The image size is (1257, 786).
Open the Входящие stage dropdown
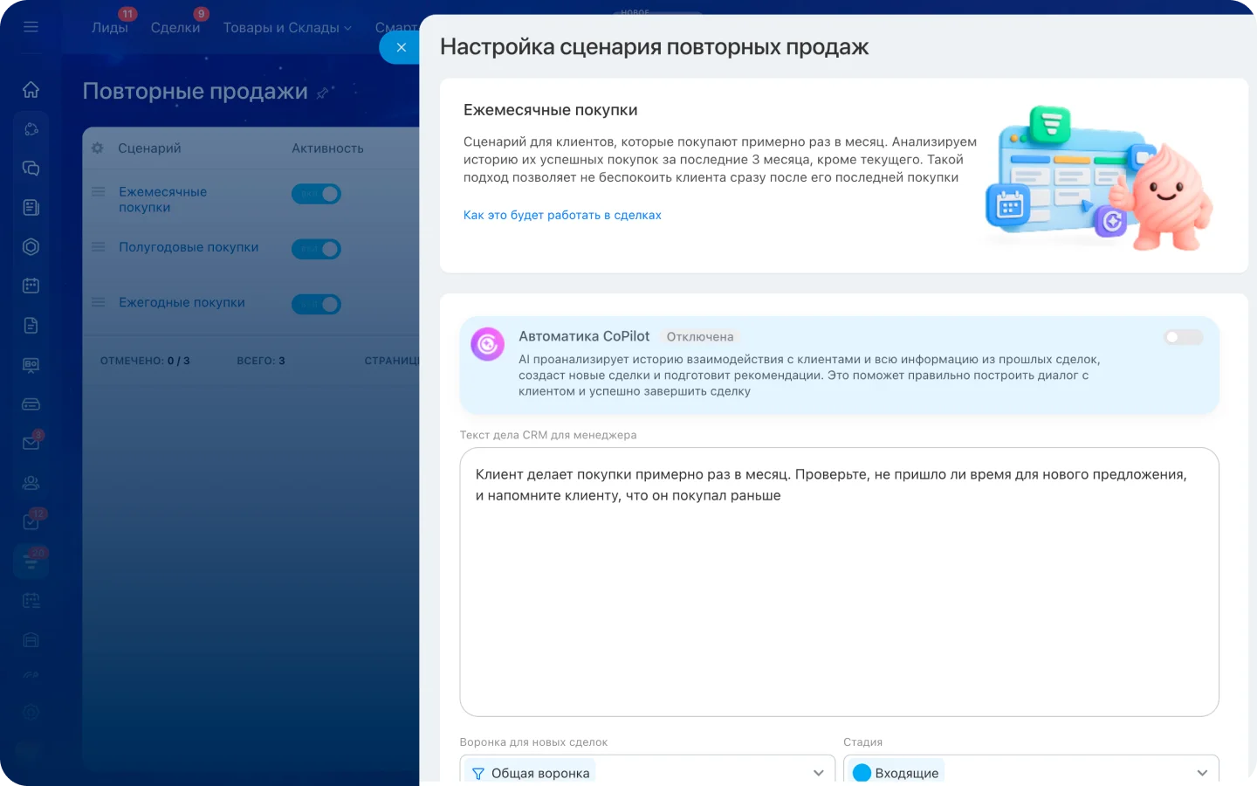(x=1030, y=772)
